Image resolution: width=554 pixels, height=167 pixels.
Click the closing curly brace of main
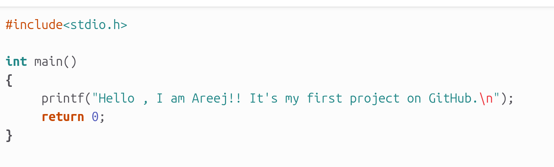tap(9, 135)
